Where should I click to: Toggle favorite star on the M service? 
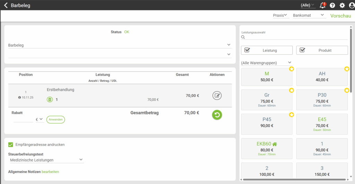(x=291, y=69)
